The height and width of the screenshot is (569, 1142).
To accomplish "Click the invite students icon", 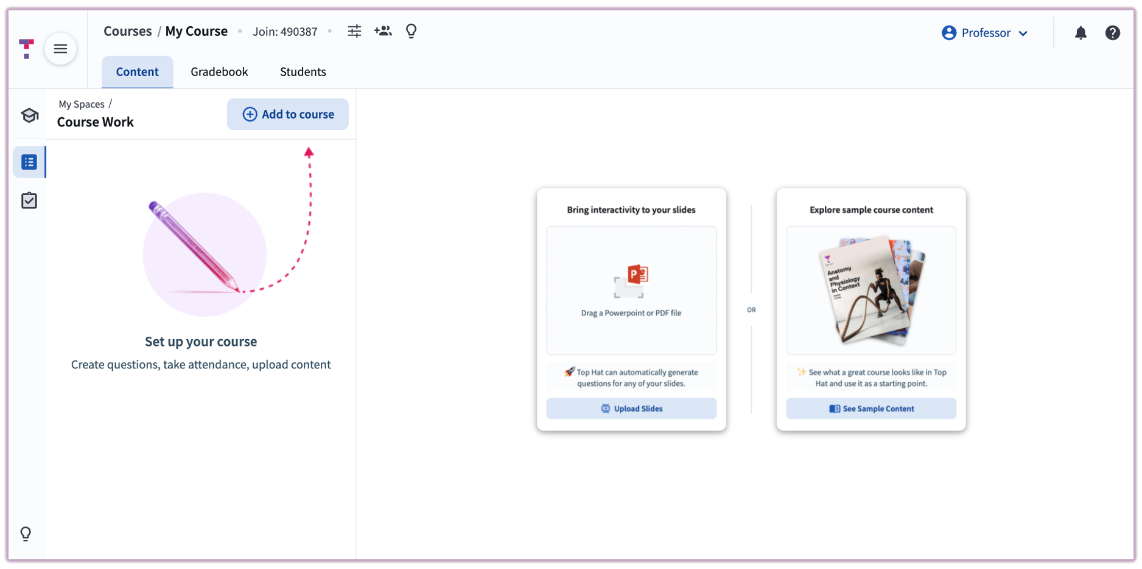I will point(383,31).
